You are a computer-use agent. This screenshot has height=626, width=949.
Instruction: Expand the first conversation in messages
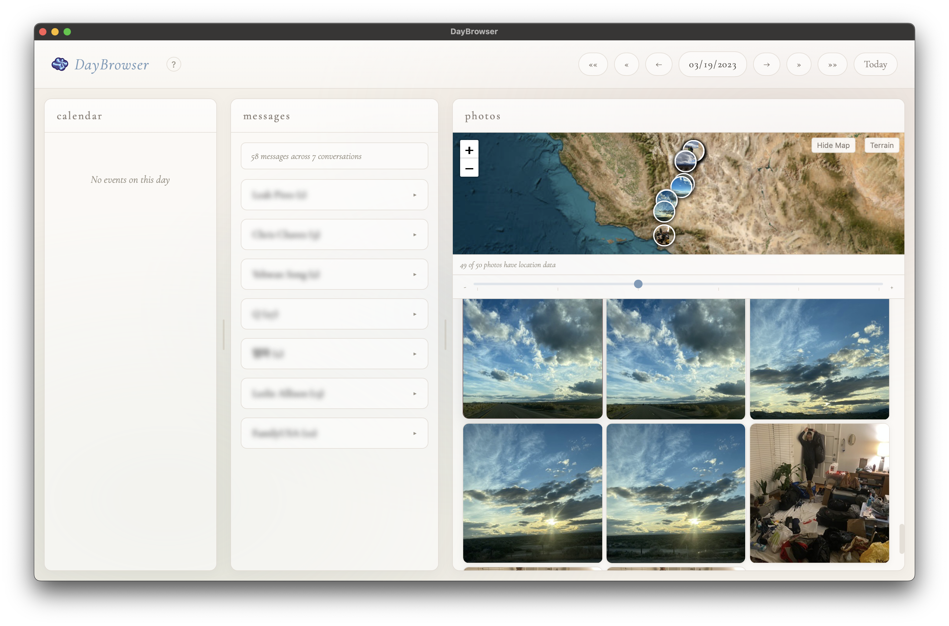tap(335, 195)
